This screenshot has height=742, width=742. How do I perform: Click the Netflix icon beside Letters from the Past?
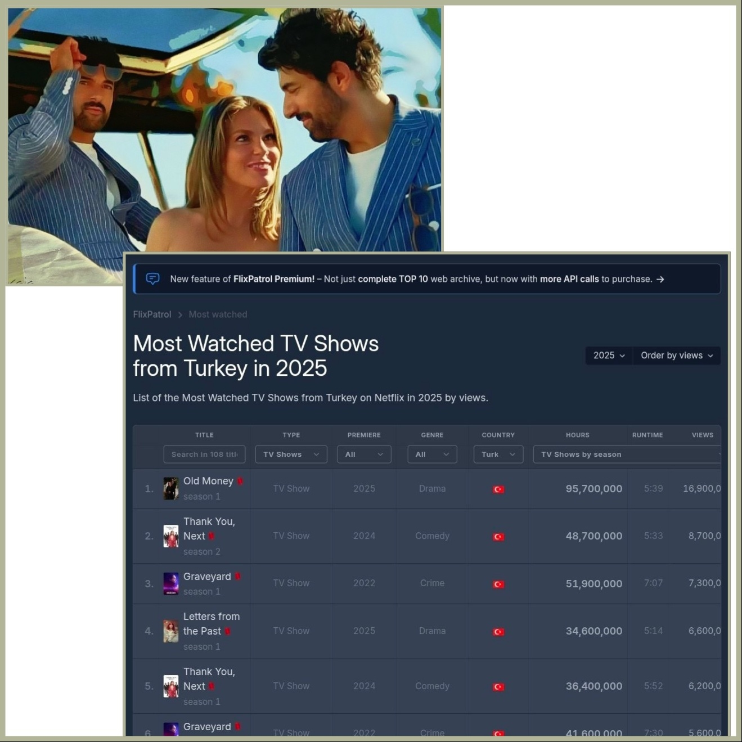click(x=228, y=632)
